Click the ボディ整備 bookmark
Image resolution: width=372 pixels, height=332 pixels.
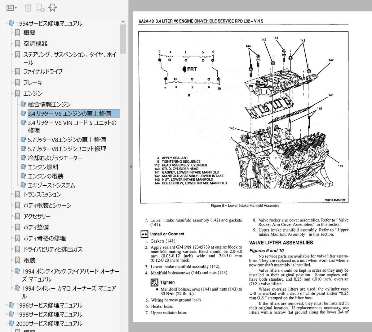click(36, 227)
